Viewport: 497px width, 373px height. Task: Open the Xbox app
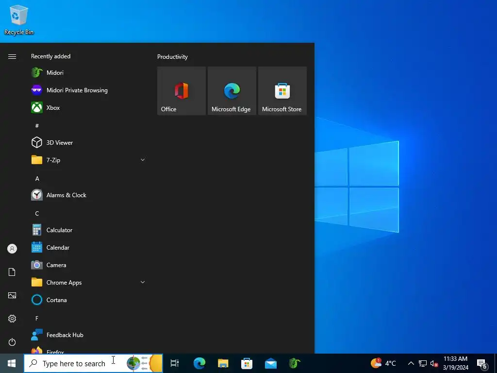(88, 107)
